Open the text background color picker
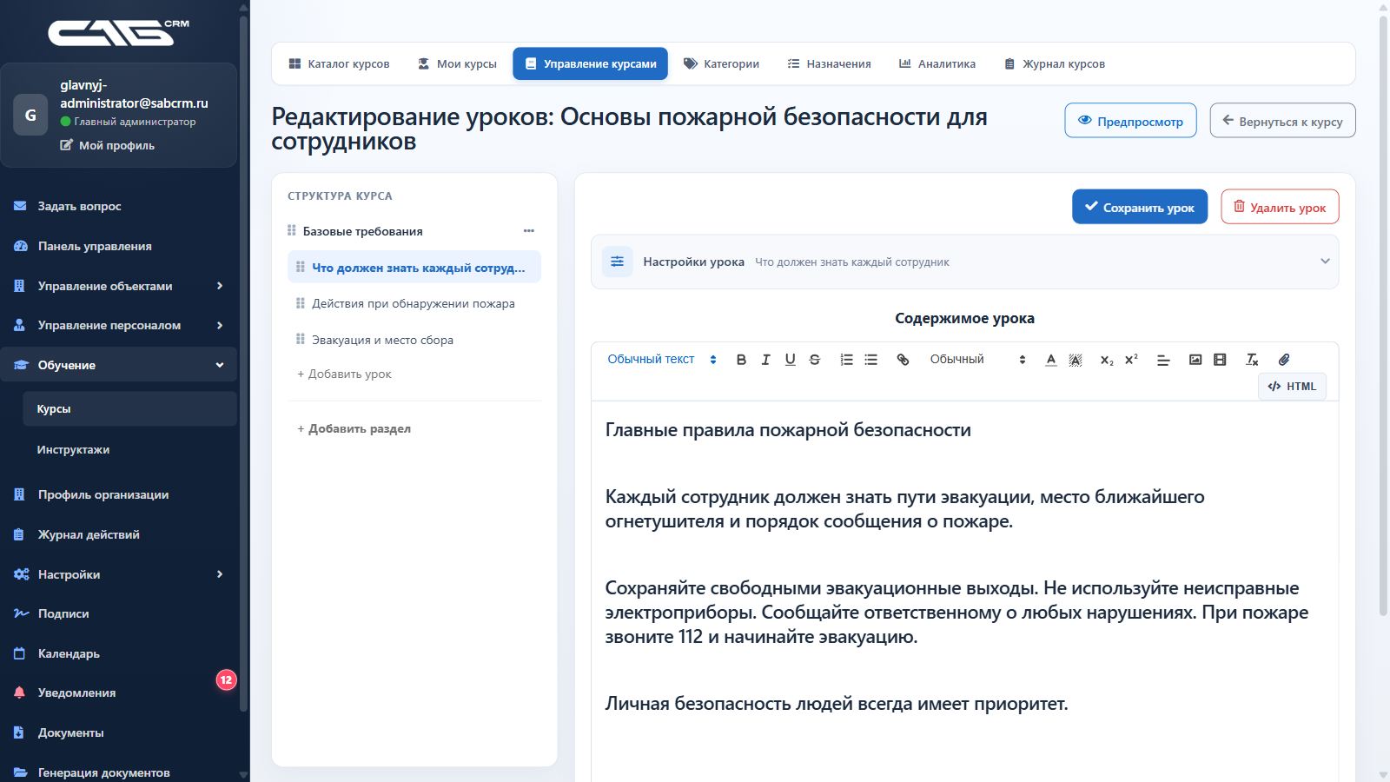This screenshot has height=782, width=1390. [1076, 360]
